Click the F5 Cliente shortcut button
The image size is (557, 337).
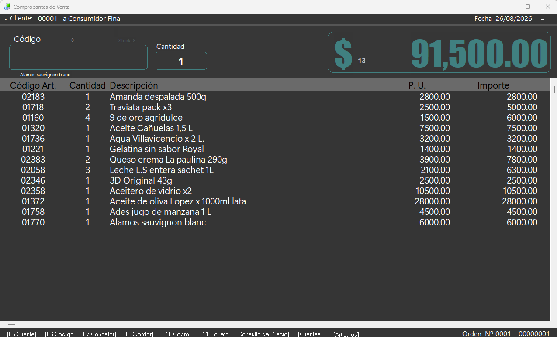tap(21, 334)
